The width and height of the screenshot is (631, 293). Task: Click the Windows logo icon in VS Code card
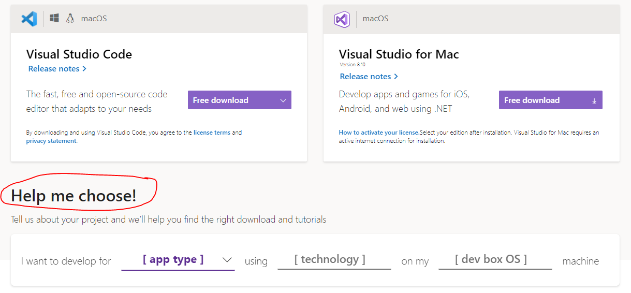54,19
